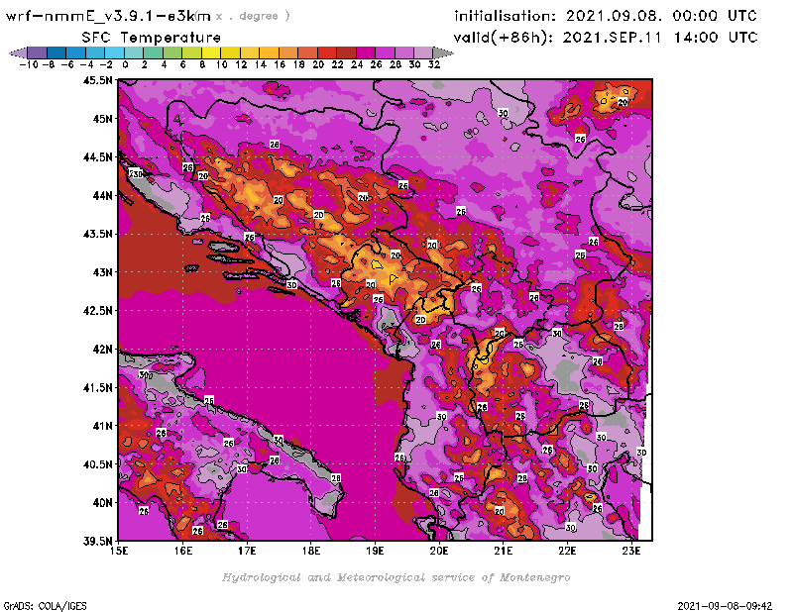Click the '17E' longitude axis label
This screenshot has height=612, width=793.
[247, 551]
